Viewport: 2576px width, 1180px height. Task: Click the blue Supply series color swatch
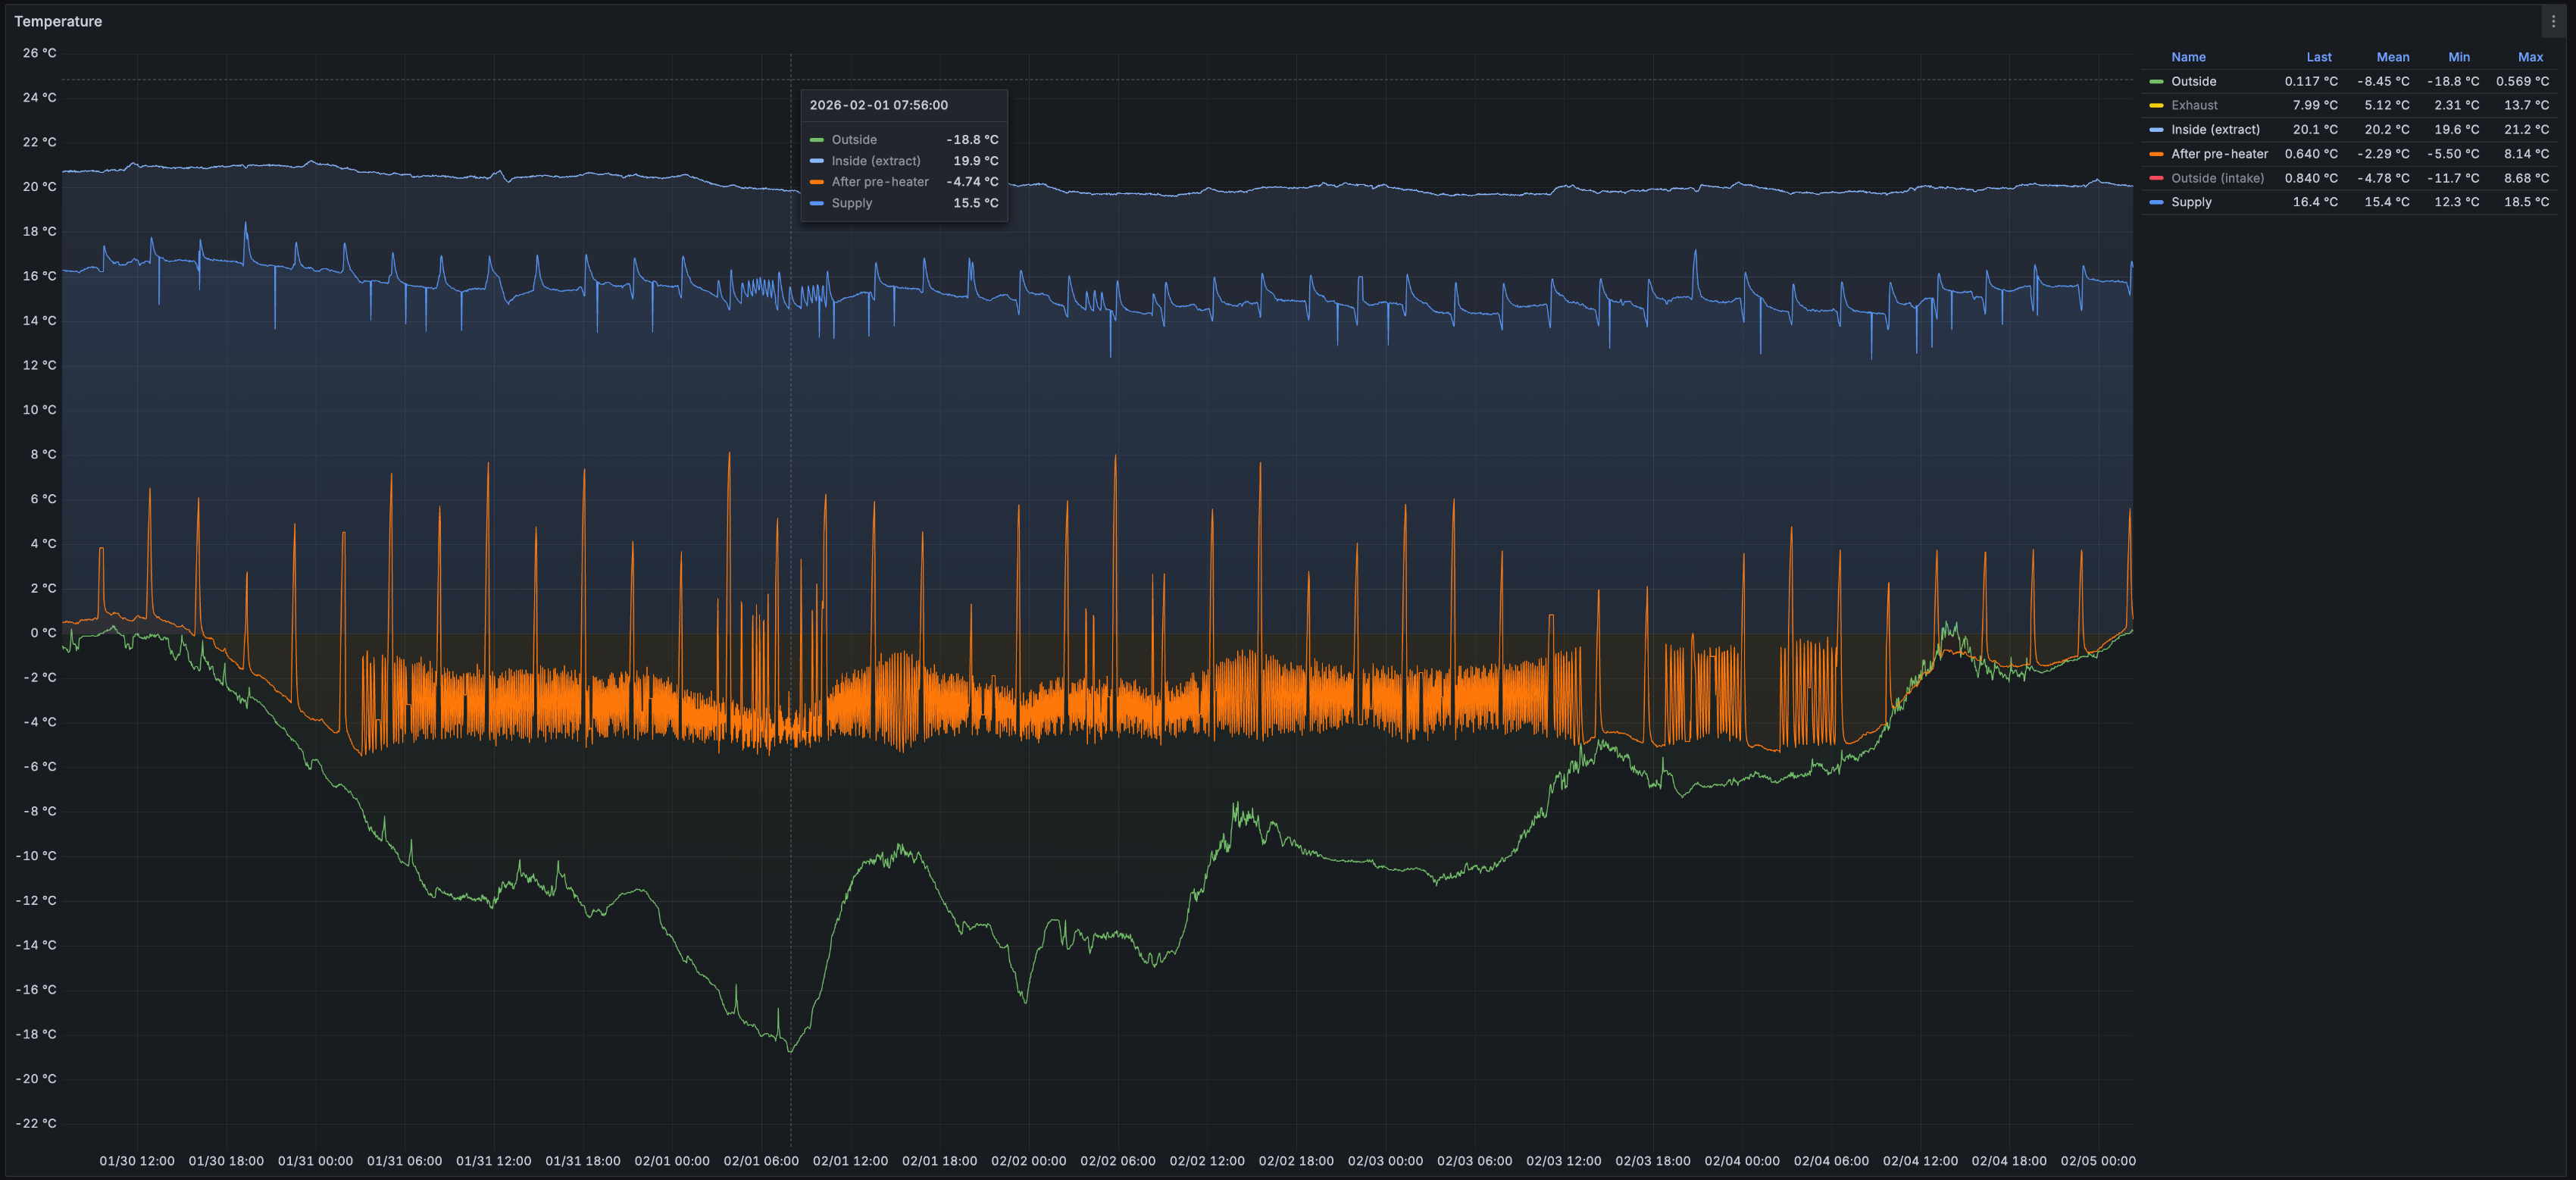pos(2156,202)
